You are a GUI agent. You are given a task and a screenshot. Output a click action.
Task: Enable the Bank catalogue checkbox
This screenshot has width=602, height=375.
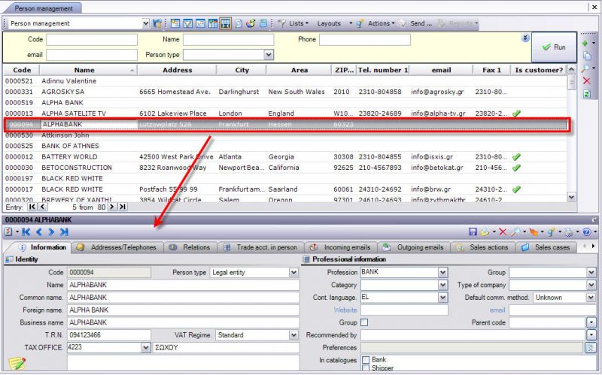[x=366, y=360]
